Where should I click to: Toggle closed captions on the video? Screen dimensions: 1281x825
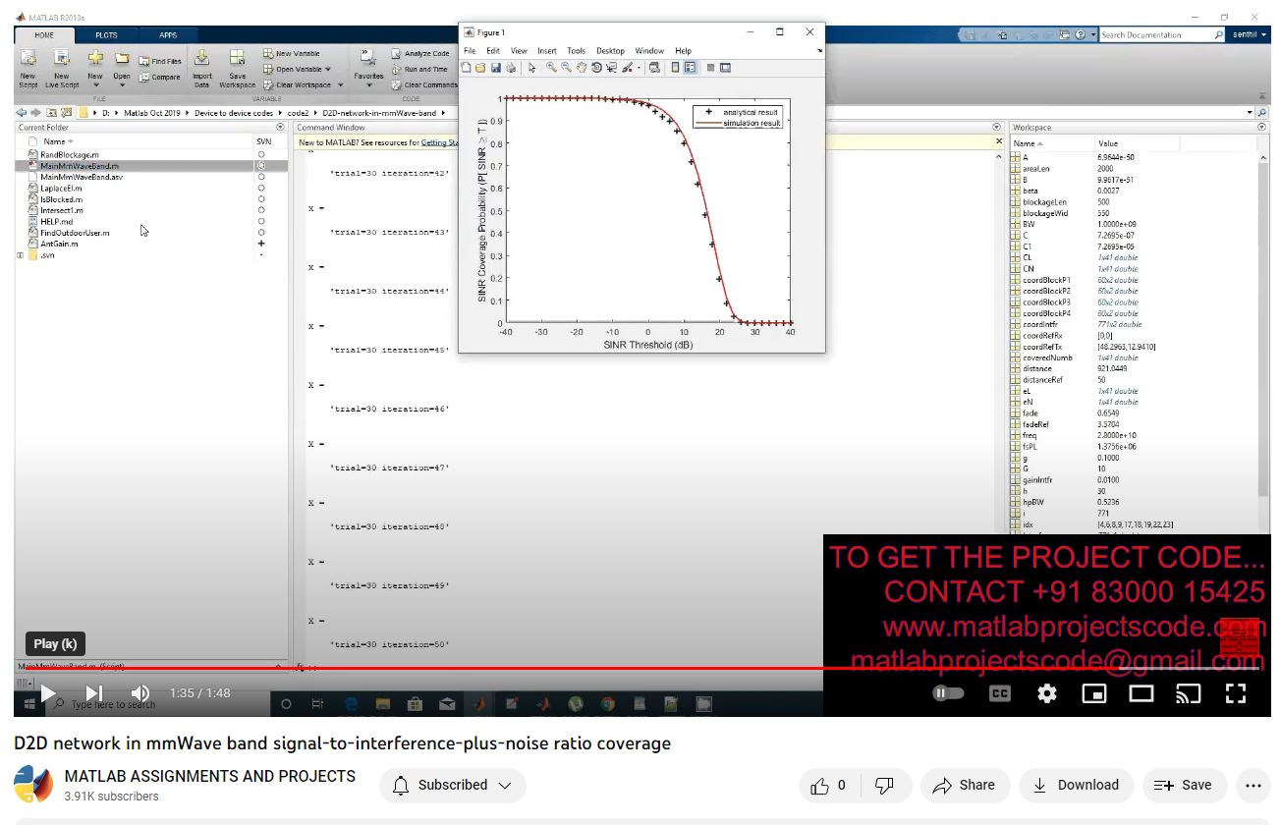(x=999, y=693)
